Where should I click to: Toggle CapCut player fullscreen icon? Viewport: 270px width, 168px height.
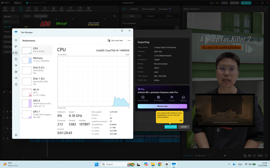[x=266, y=155]
